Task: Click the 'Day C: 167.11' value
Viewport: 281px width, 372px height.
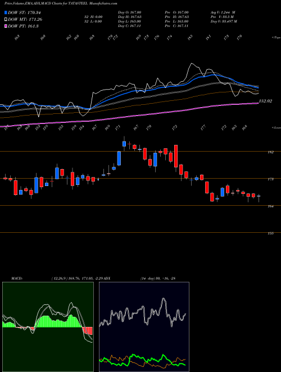Action: [129, 26]
